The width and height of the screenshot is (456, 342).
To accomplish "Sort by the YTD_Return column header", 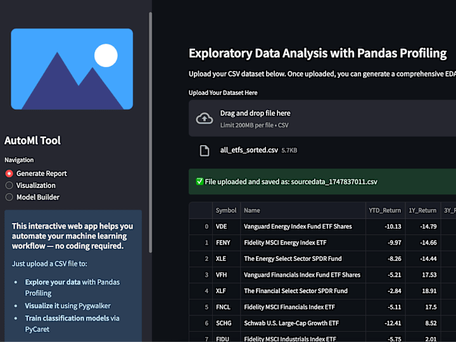I will click(x=385, y=210).
